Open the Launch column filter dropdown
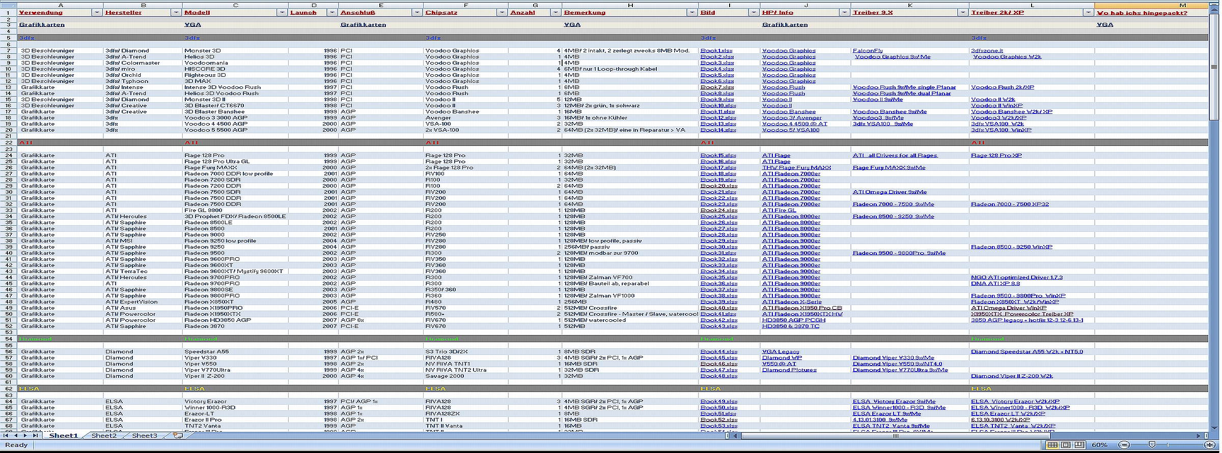This screenshot has width=1222, height=453. [332, 12]
